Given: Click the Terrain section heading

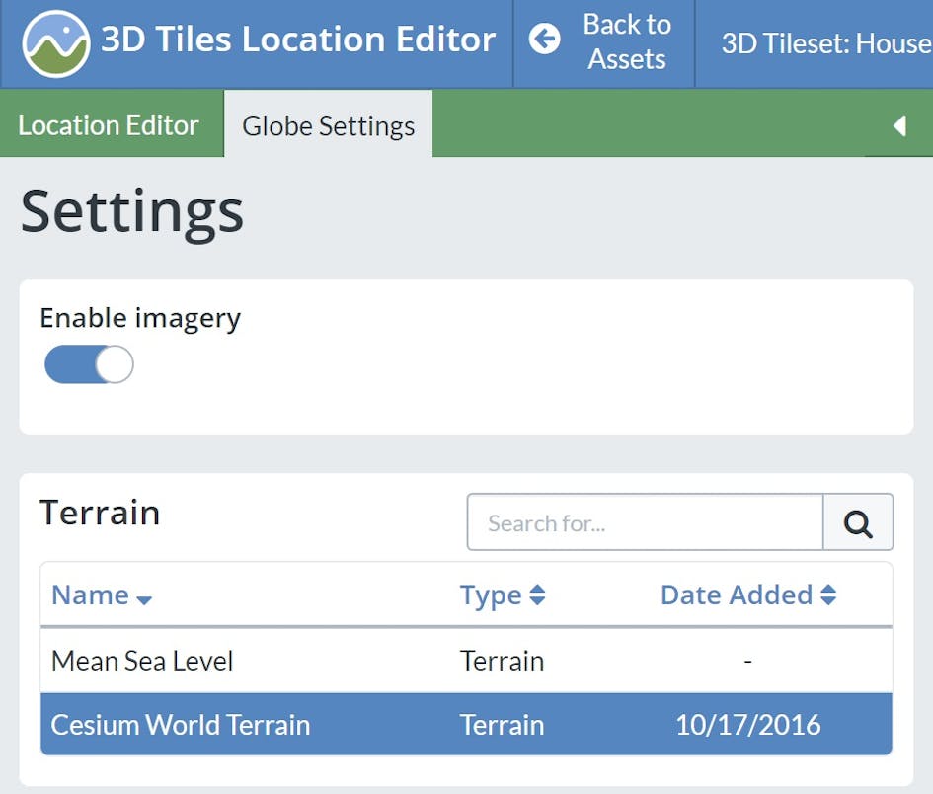Looking at the screenshot, I should [x=100, y=513].
